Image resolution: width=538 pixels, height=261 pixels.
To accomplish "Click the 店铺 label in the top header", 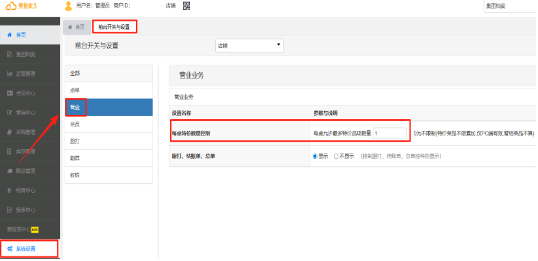I will click(x=171, y=6).
